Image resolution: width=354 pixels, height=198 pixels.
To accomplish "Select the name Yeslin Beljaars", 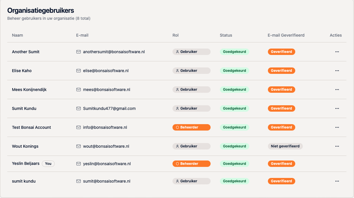I will 26,164.
